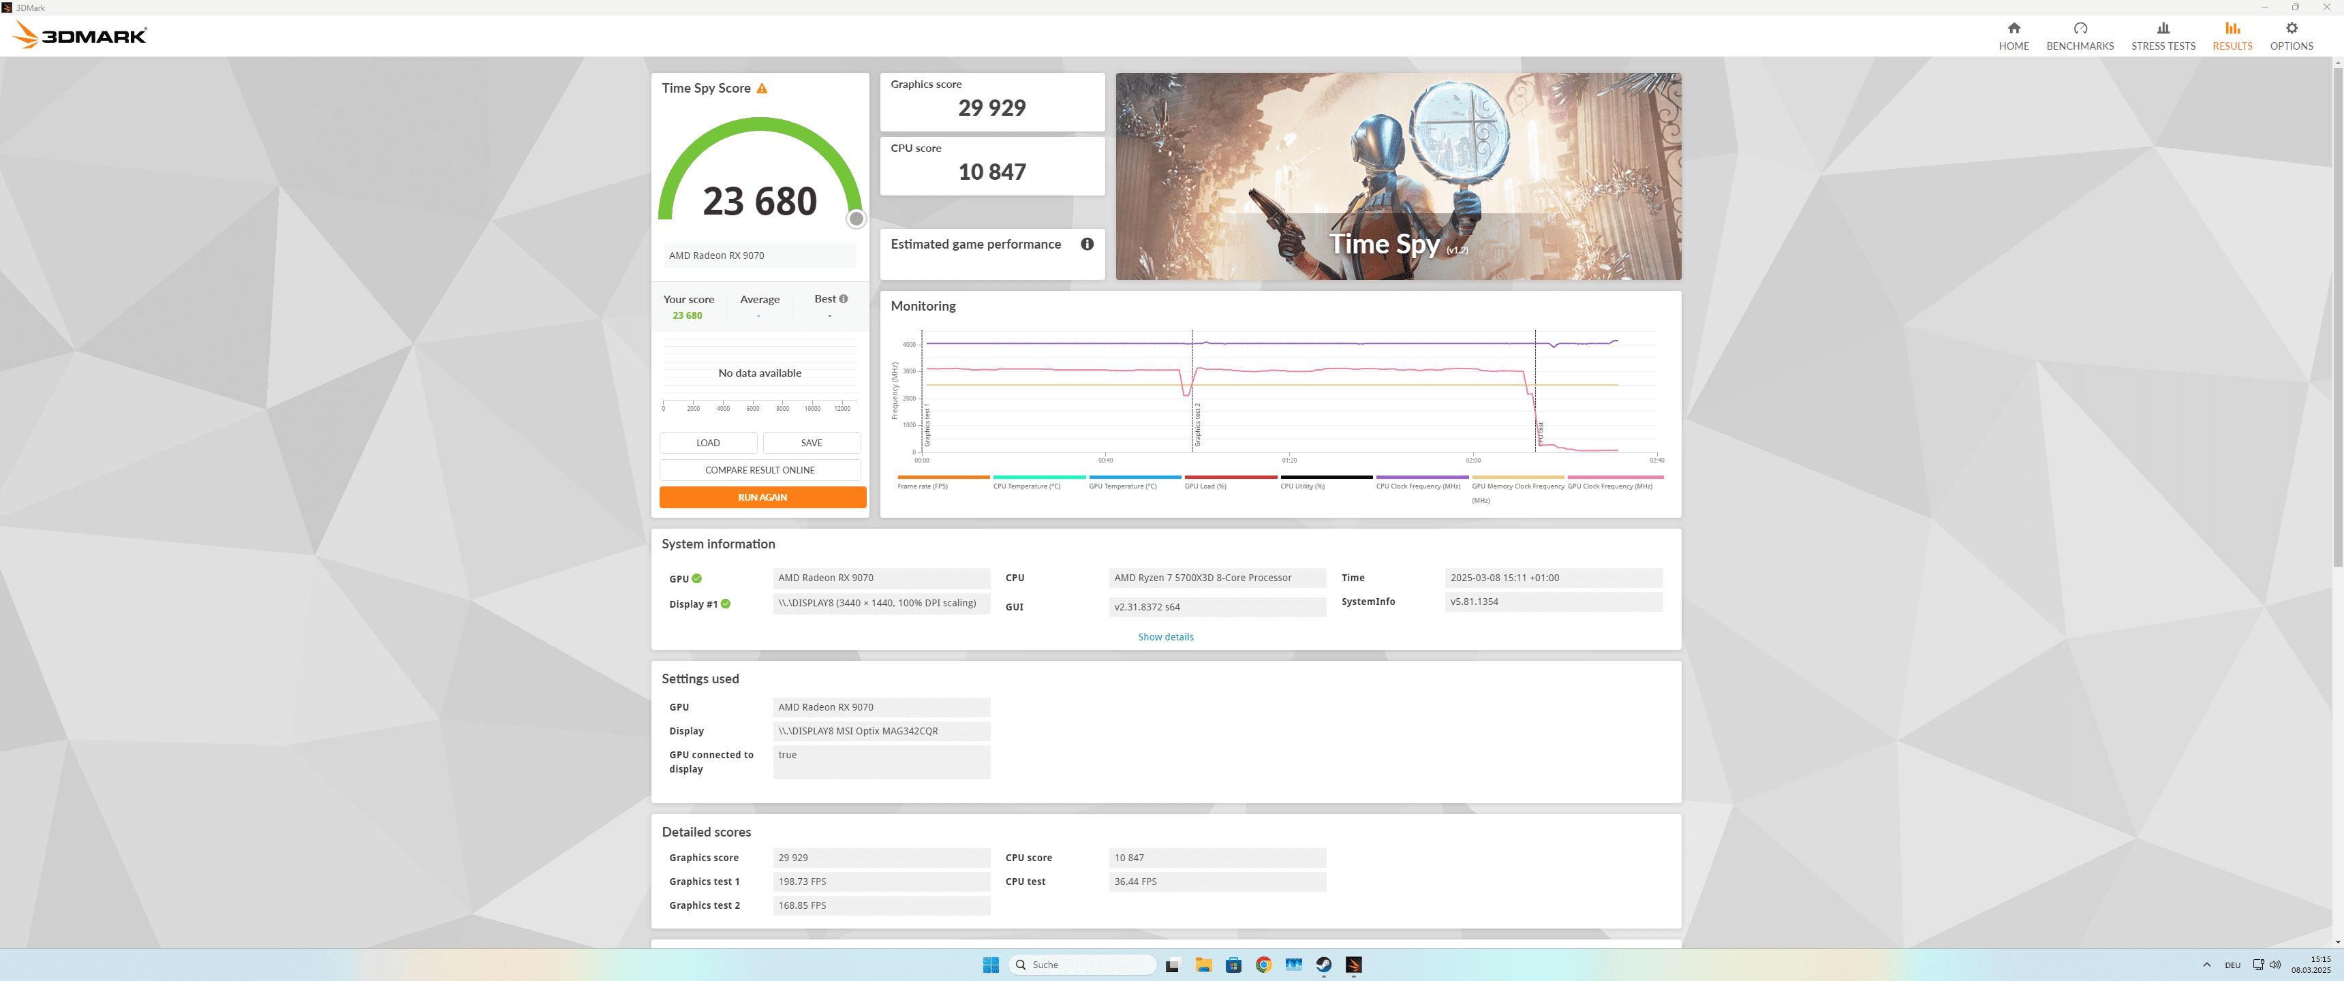The height and width of the screenshot is (981, 2344).
Task: Switch to the Results tab
Action: pos(2231,35)
